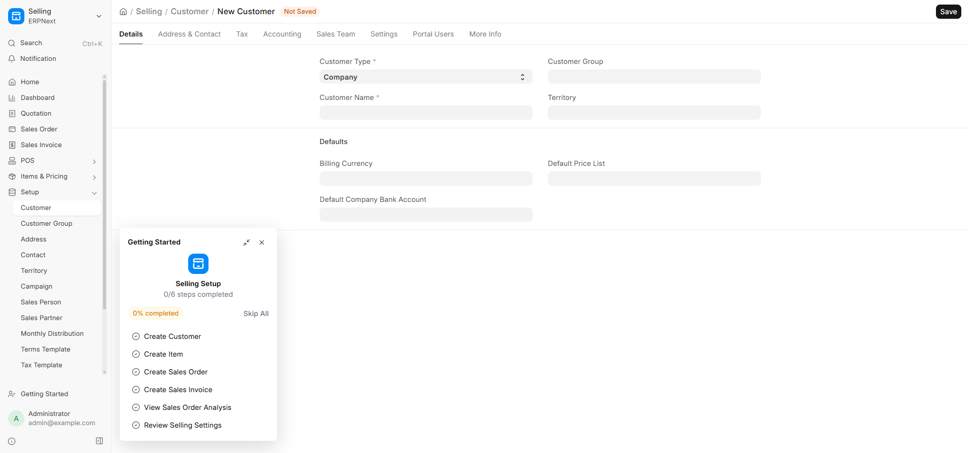This screenshot has height=453, width=974.
Task: Open Notification bell icon
Action: point(12,59)
